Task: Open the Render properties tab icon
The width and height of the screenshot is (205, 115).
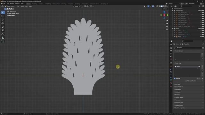Action: 171,48
